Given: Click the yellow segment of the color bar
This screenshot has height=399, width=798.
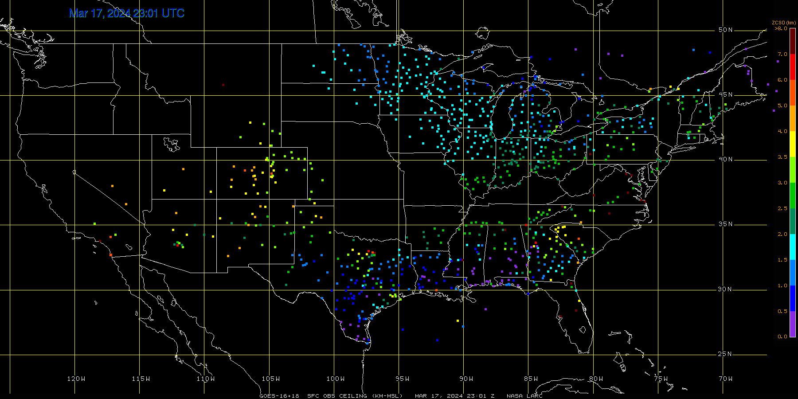Looking at the screenshot, I should point(792,144).
